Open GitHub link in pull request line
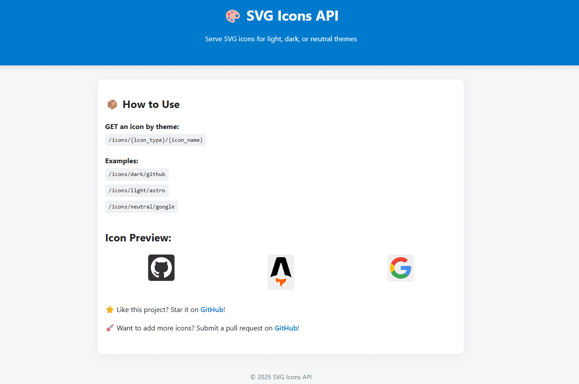This screenshot has height=384, width=579. click(x=286, y=328)
